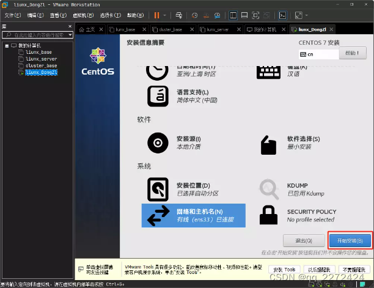Open 网络和主机名(N) network settings
This screenshot has width=374, height=288.
click(x=194, y=215)
